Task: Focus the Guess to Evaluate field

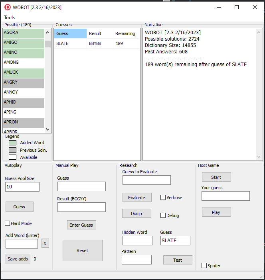Action: point(146,180)
